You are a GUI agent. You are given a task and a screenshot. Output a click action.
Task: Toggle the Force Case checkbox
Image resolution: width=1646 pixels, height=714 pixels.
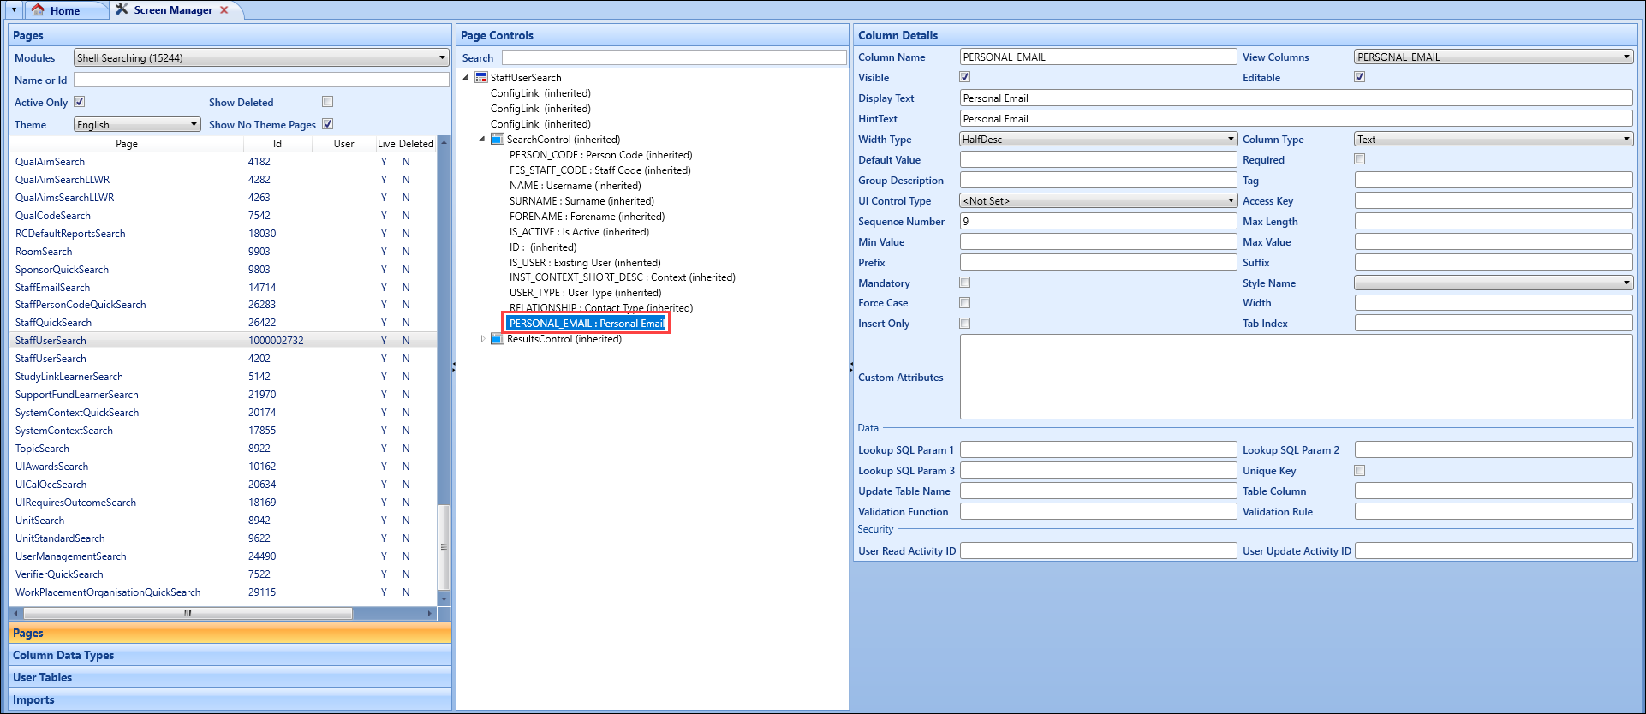(x=965, y=303)
